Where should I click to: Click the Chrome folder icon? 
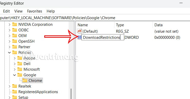[x=25, y=81]
